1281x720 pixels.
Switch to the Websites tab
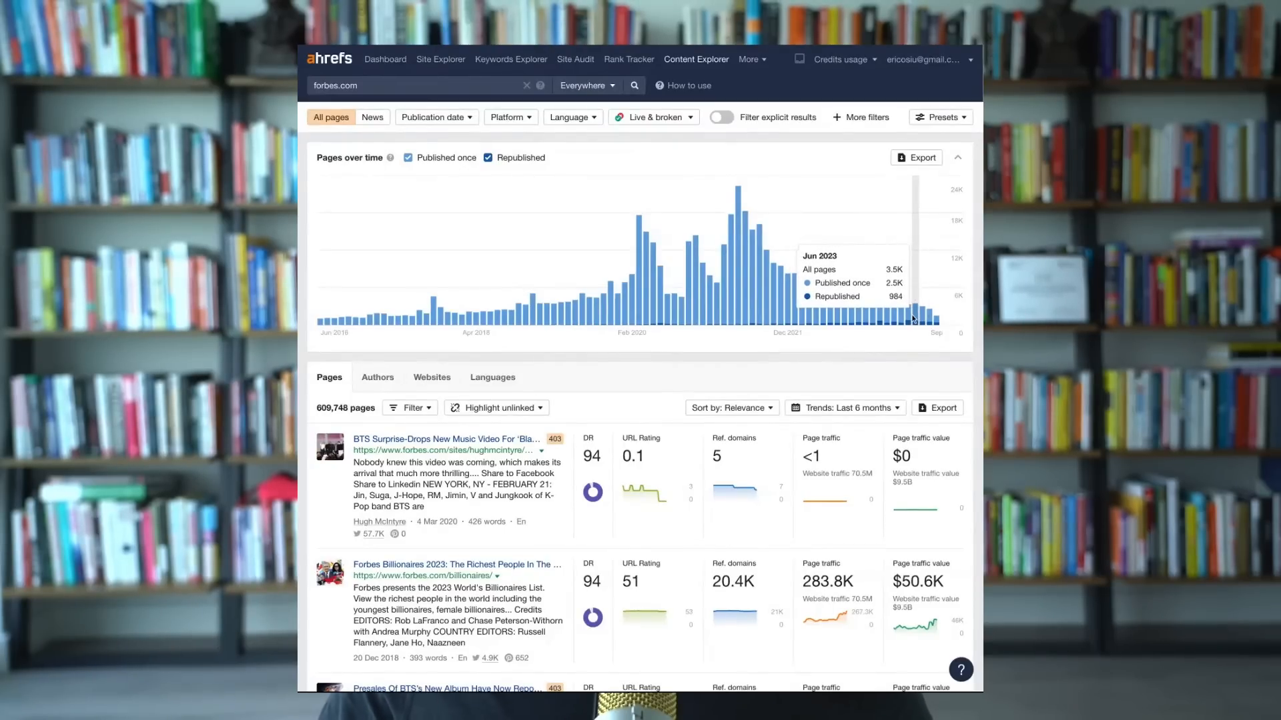point(432,377)
